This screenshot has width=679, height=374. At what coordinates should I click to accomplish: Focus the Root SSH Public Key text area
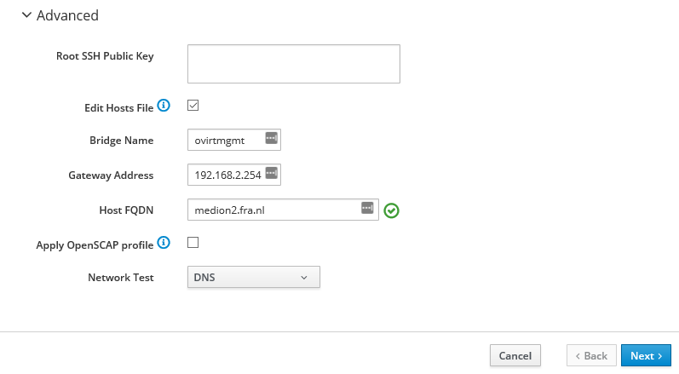293,64
